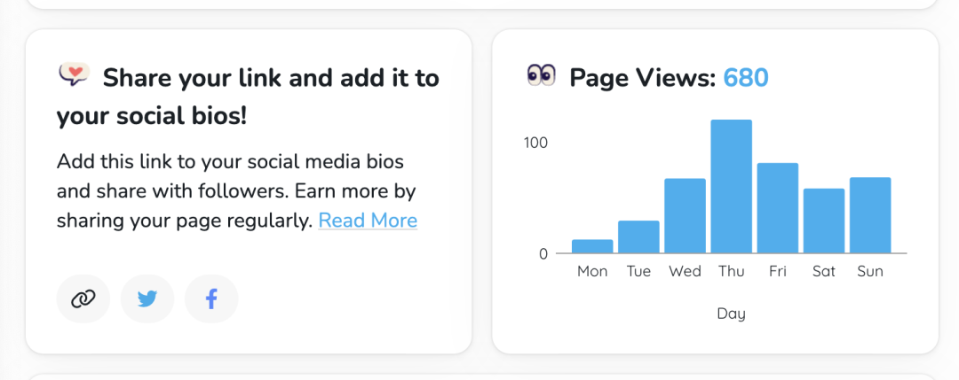Select the Sunday bar in chart
Image resolution: width=959 pixels, height=380 pixels.
(870, 215)
